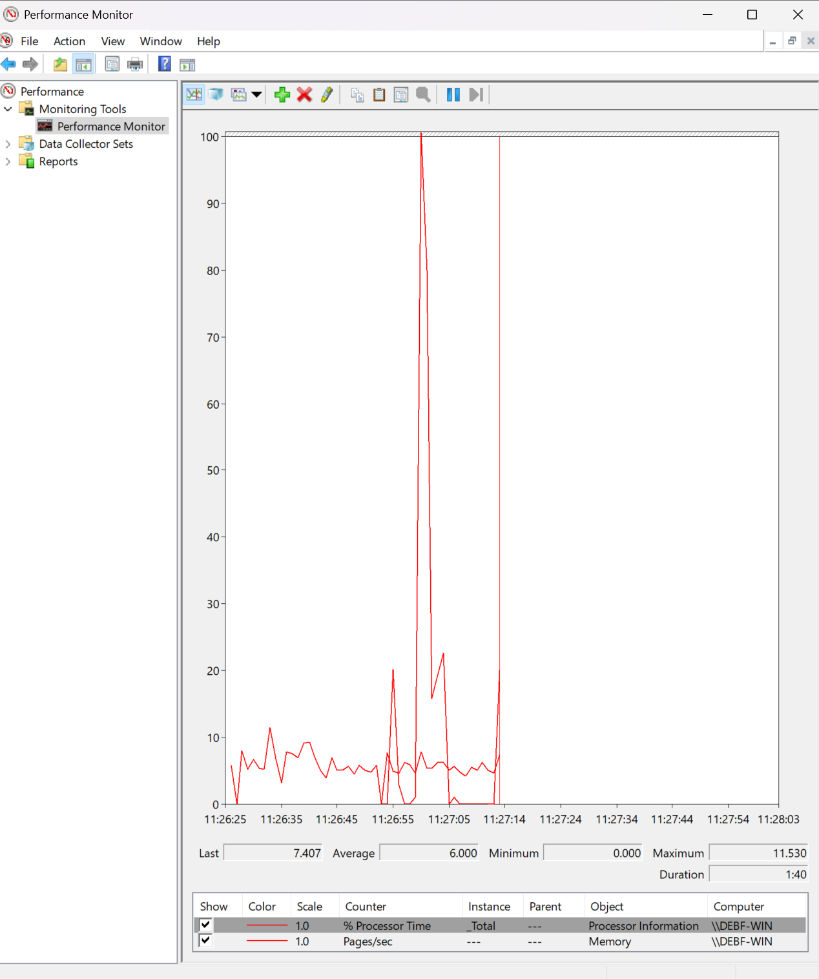The height and width of the screenshot is (979, 819).
Task: Expand the Data Collector Sets node
Action: tap(8, 144)
